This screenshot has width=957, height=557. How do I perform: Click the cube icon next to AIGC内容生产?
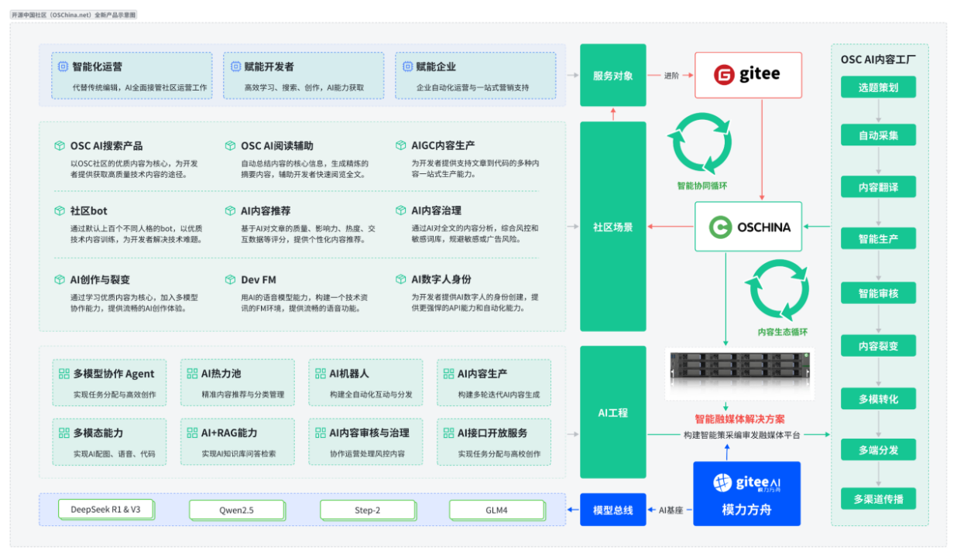point(400,145)
